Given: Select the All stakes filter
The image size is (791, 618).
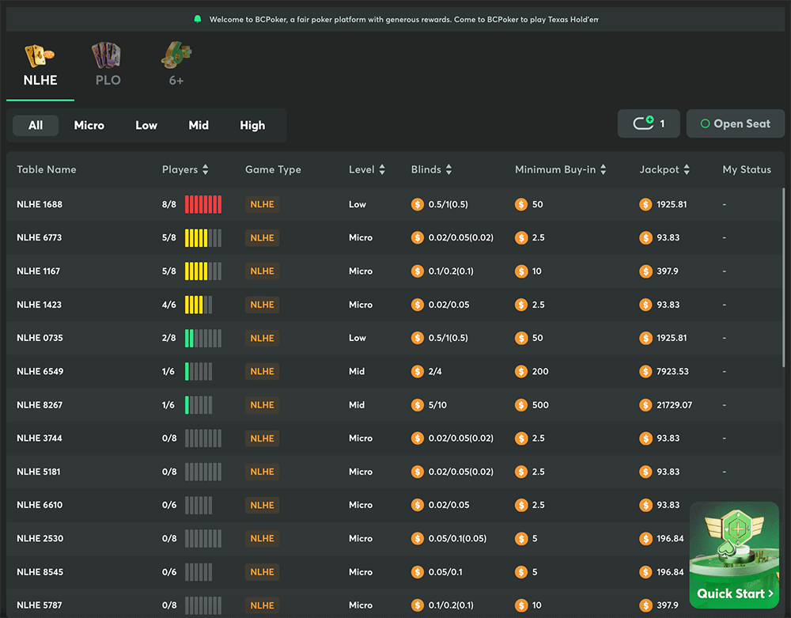Looking at the screenshot, I should pos(36,125).
